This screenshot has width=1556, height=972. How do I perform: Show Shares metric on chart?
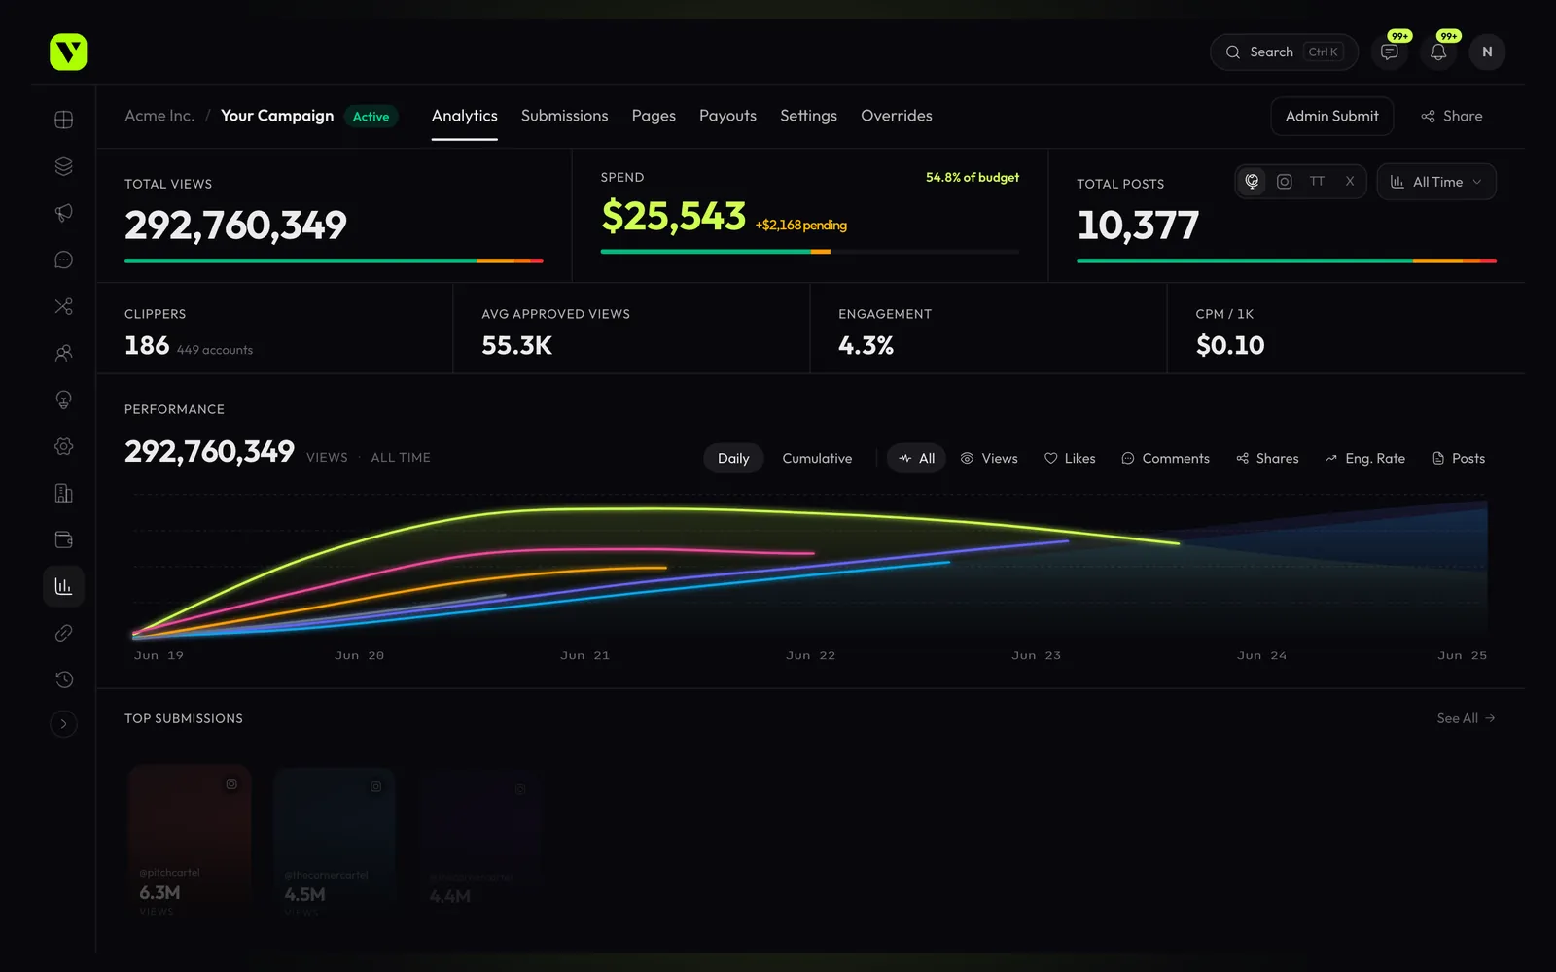pos(1267,458)
